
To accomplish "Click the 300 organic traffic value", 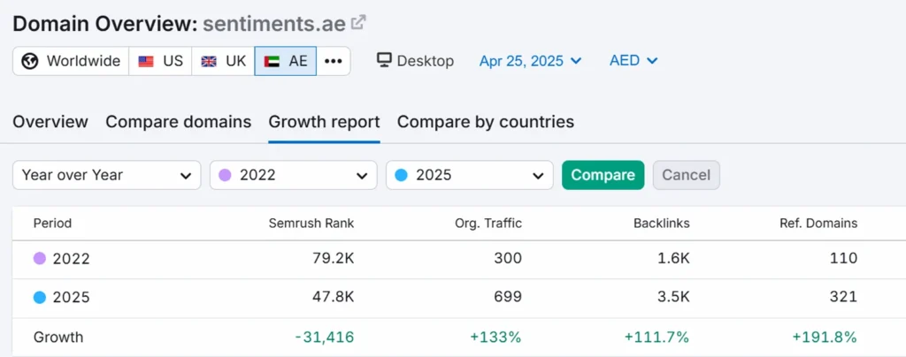I will pos(508,258).
